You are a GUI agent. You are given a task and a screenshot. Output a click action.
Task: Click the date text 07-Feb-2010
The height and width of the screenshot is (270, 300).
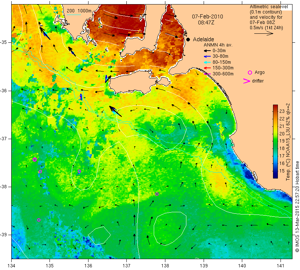tap(208, 16)
